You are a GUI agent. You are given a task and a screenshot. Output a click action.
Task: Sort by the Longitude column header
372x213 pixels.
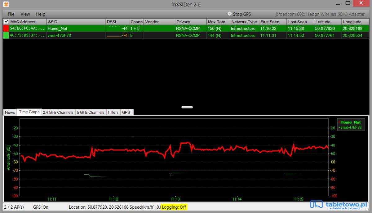[x=355, y=22]
